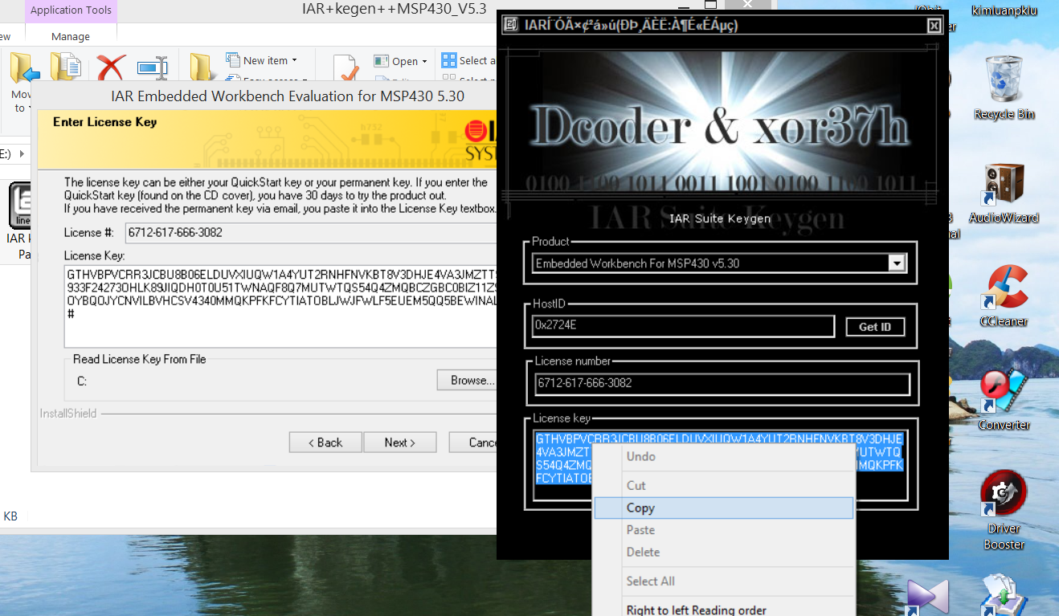Choose Paste from the context menu
Viewport: 1059px width, 616px height.
[723, 530]
